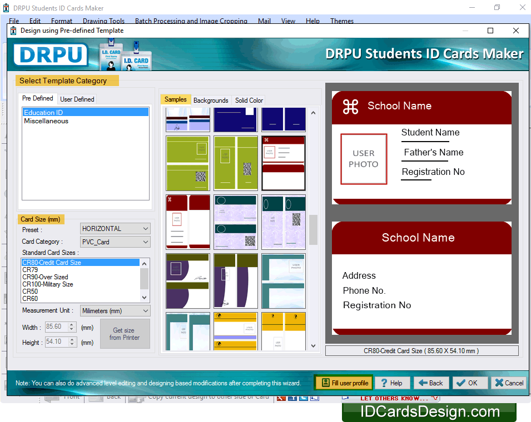Click the USER PHOTO placeholder in preview
The height and width of the screenshot is (422, 531).
(364, 159)
